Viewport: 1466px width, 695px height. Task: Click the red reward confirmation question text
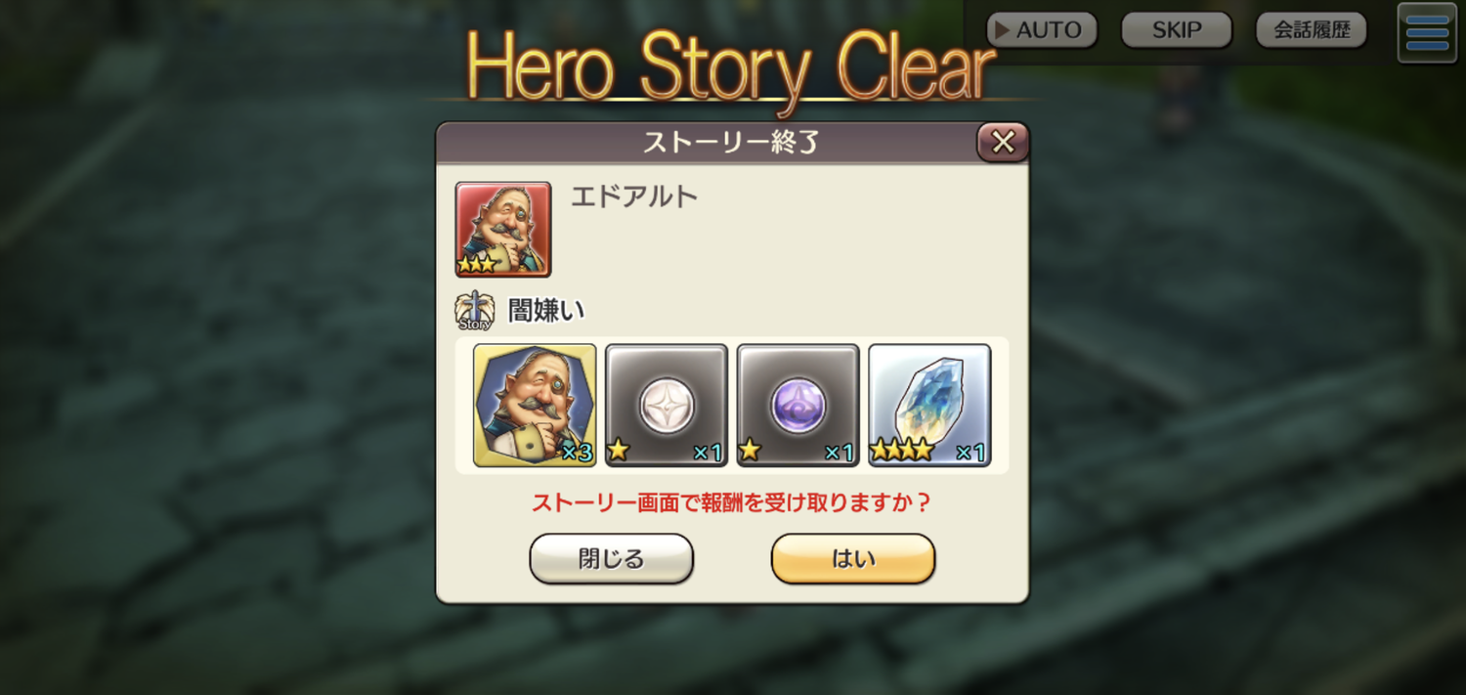point(732,502)
